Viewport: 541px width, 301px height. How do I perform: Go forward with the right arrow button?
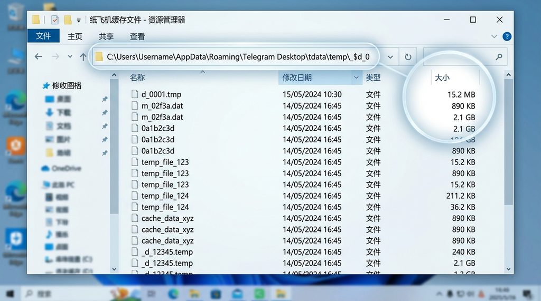coord(55,56)
